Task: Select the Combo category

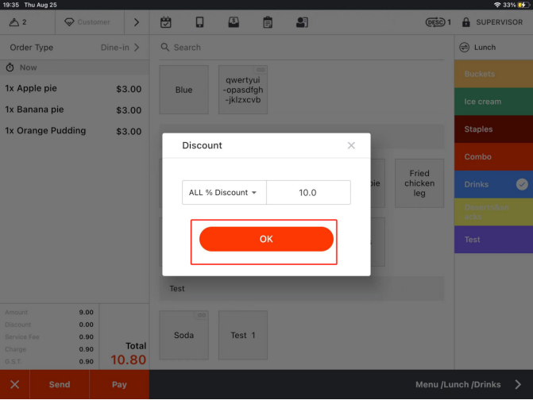Action: pos(492,157)
